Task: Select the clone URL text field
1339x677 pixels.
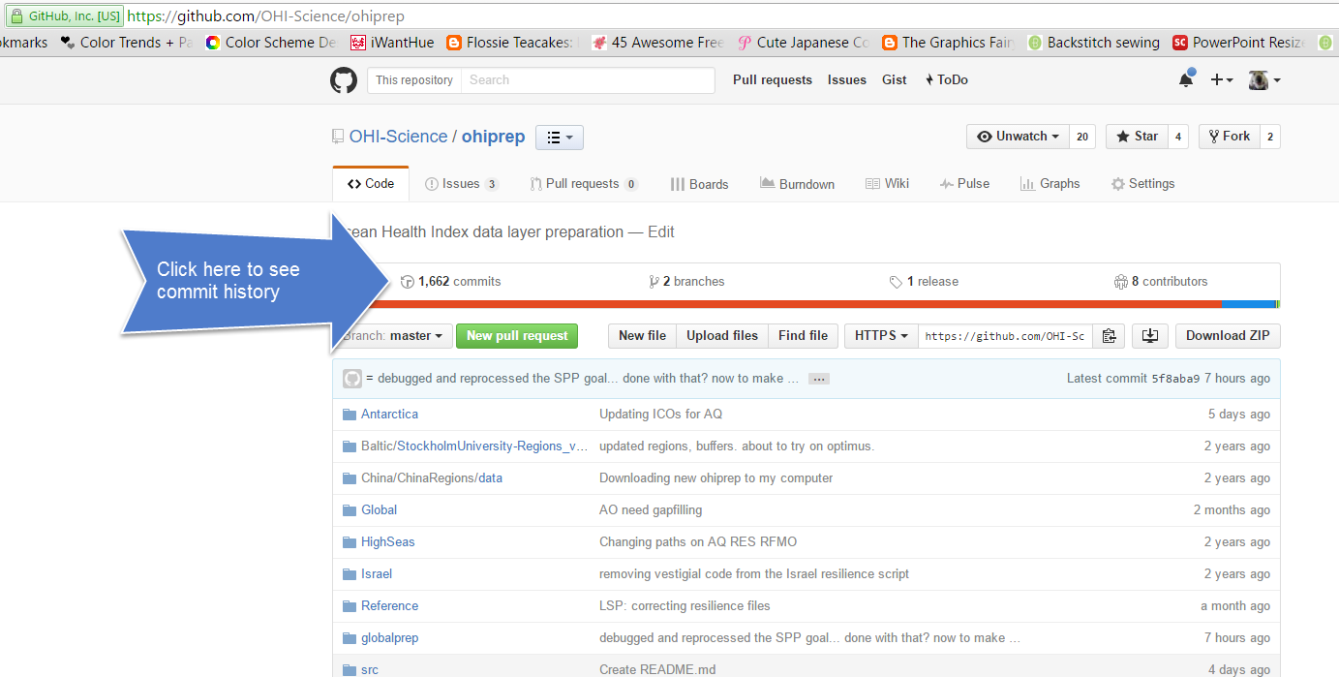Action: pos(1006,336)
